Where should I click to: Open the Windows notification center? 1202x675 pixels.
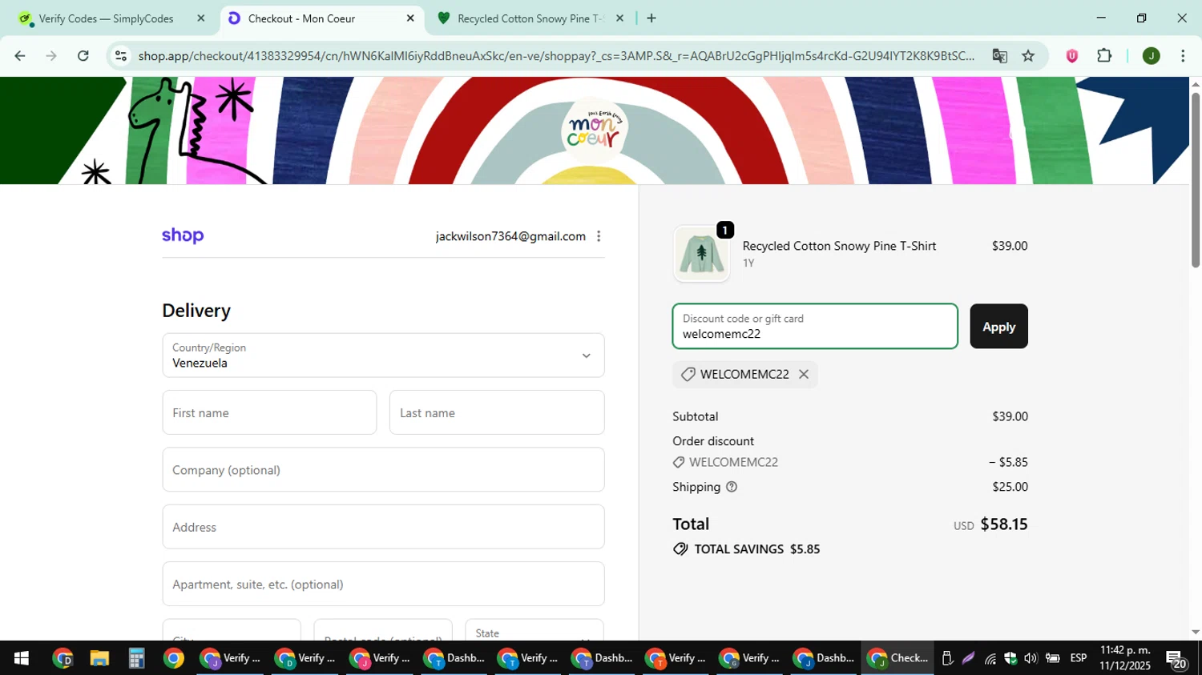point(1176,659)
